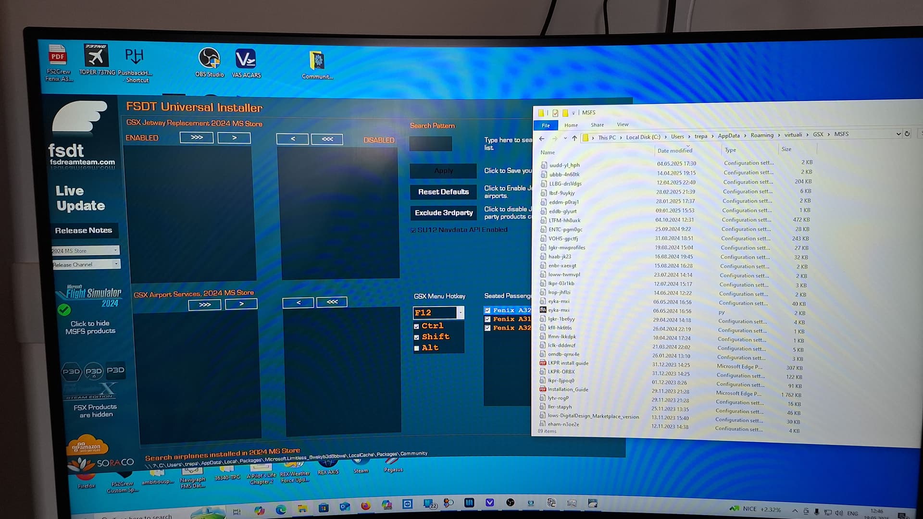This screenshot has width=923, height=519.
Task: Click Task View icon on the taskbar
Action: point(237,512)
